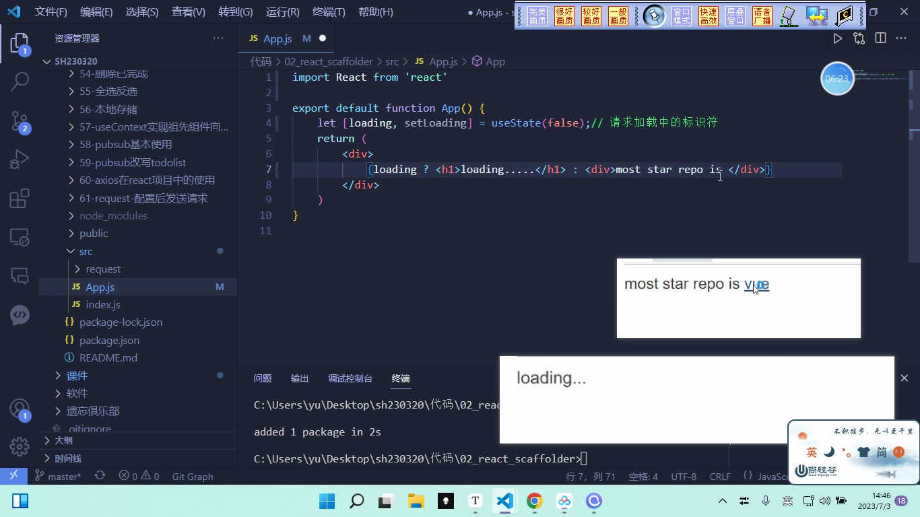This screenshot has height=517, width=920.
Task: Open the Run and Debug view
Action: [20, 160]
